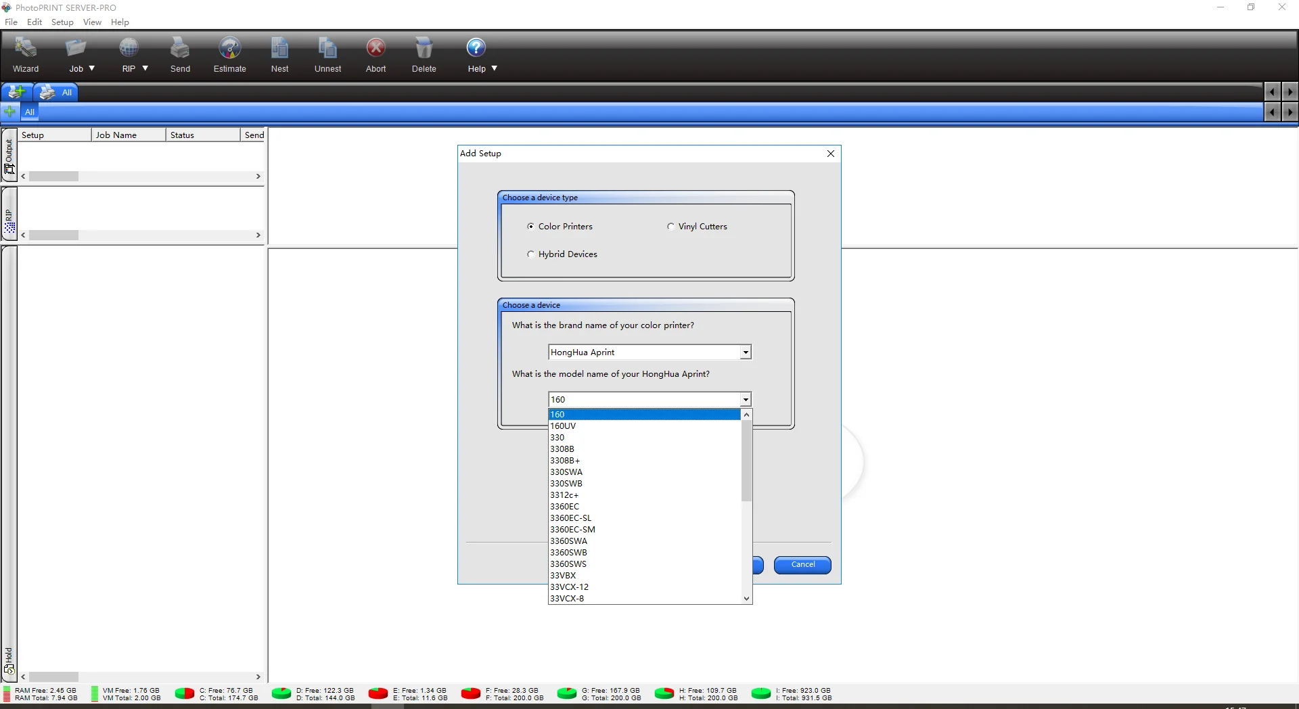Click the RAM usage bar indicator
The height and width of the screenshot is (709, 1299).
coord(7,694)
